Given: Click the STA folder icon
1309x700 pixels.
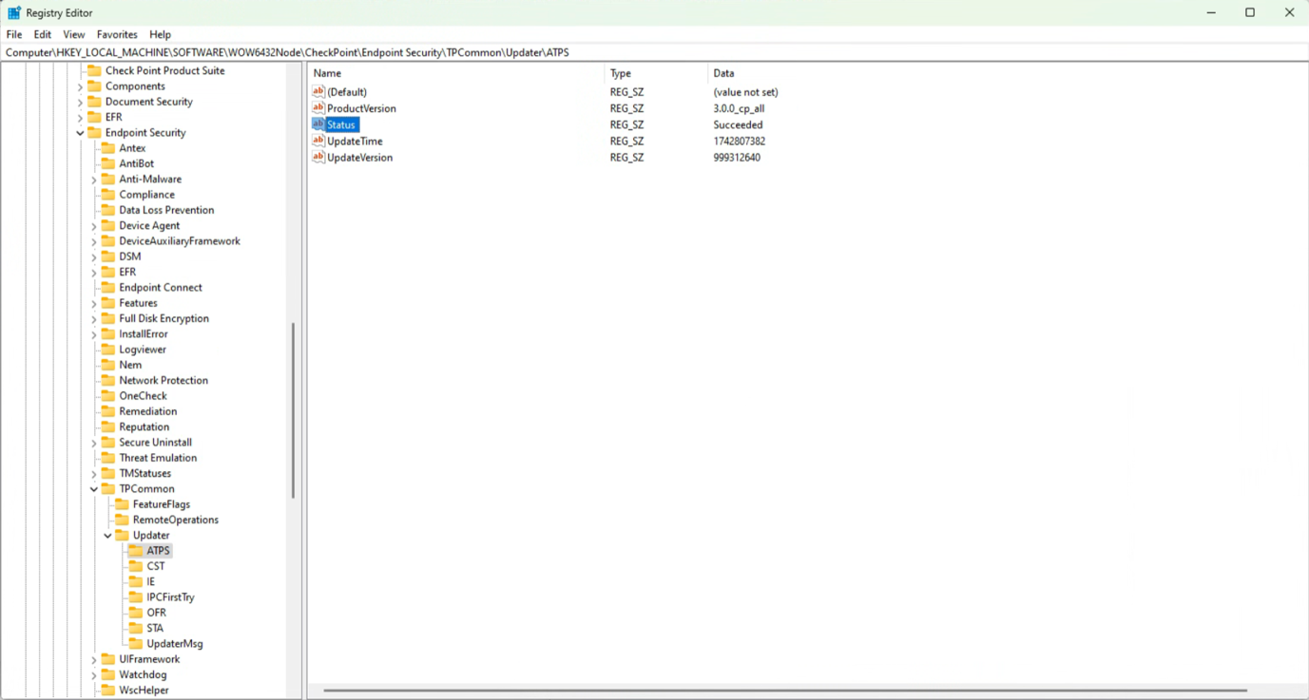Looking at the screenshot, I should tap(136, 628).
